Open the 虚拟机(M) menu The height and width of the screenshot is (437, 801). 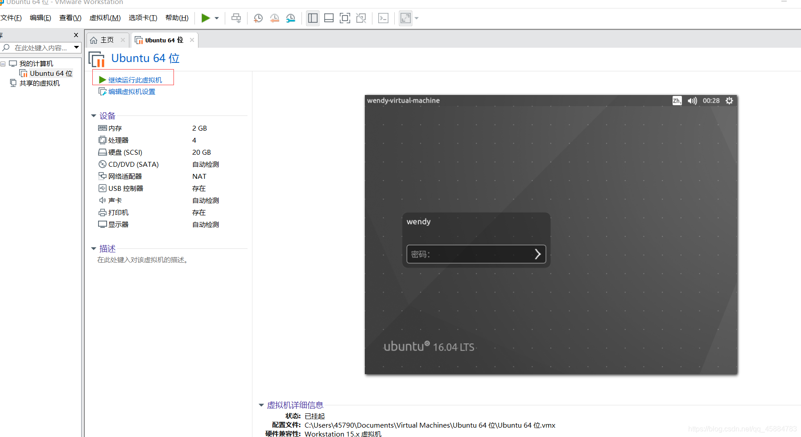click(x=105, y=18)
